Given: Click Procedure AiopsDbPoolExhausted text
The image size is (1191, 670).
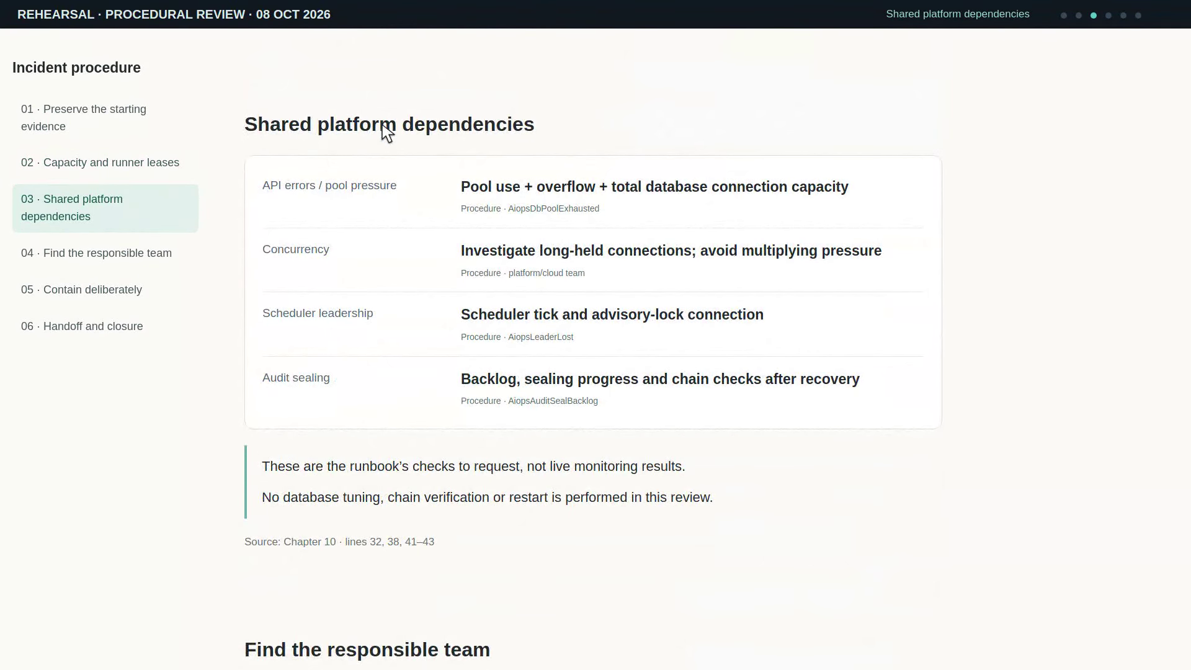Looking at the screenshot, I should click(530, 208).
